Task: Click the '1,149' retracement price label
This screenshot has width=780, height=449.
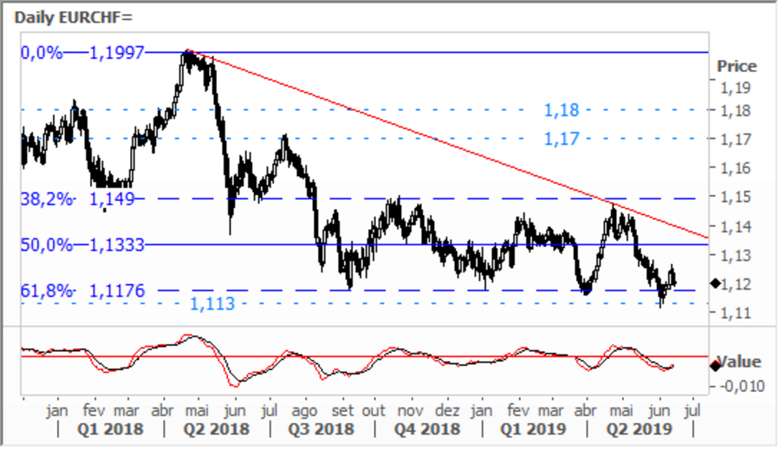Action: [x=112, y=199]
